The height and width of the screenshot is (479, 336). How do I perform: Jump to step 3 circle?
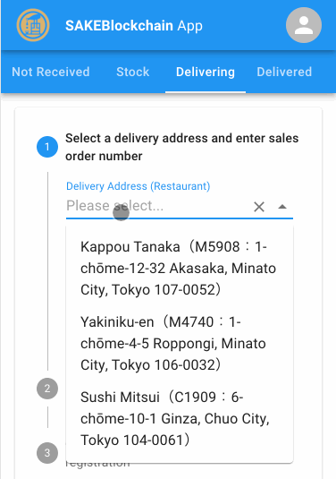(x=47, y=453)
